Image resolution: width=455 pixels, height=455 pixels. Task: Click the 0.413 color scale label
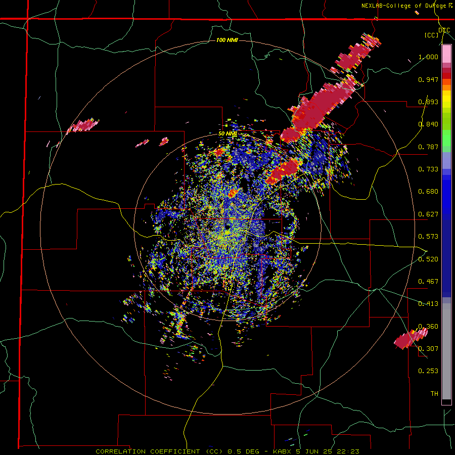[x=428, y=304]
